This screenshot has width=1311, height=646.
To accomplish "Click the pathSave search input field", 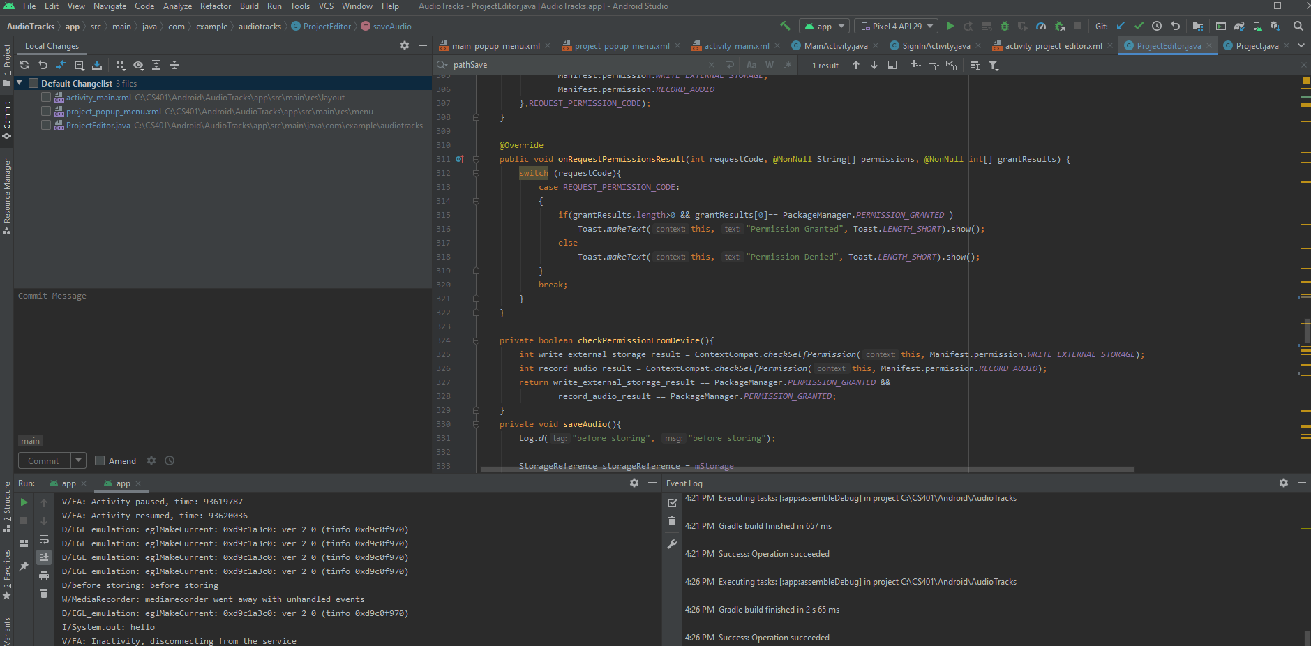I will tap(576, 65).
